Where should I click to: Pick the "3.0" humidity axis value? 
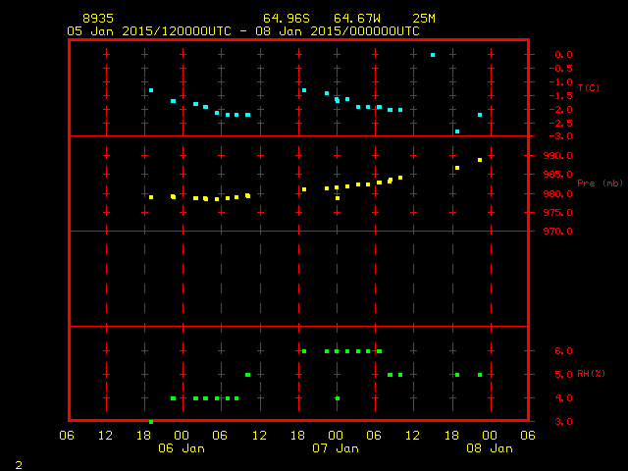coord(563,422)
